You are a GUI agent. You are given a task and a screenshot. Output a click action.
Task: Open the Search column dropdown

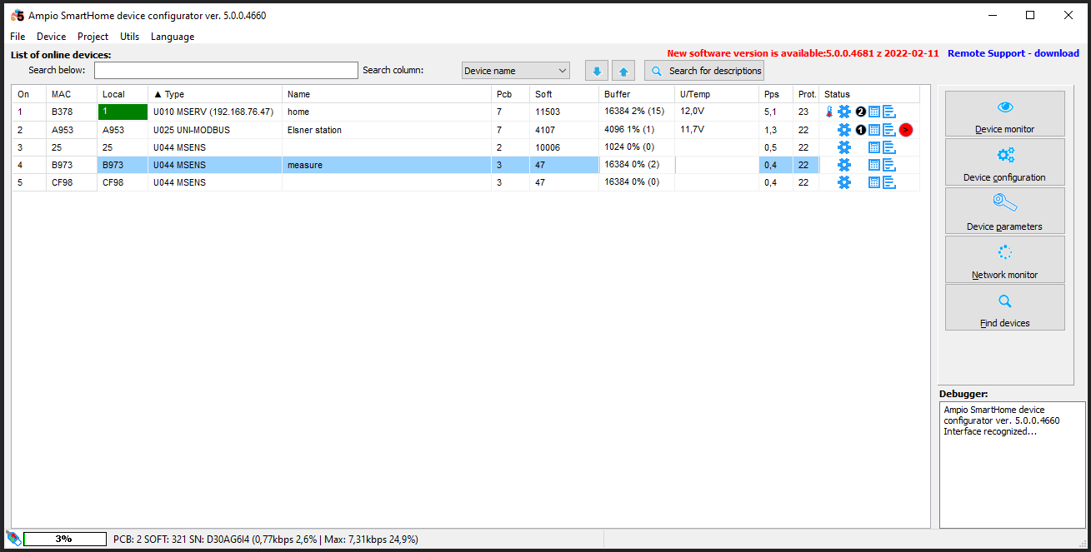click(x=516, y=71)
